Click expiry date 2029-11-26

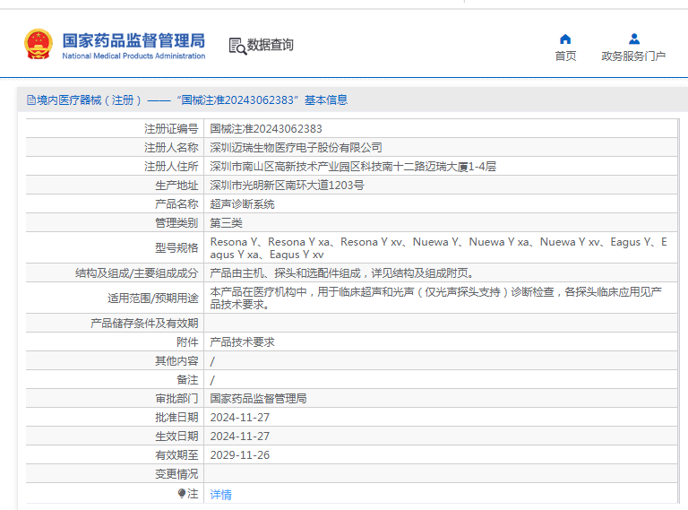[239, 455]
